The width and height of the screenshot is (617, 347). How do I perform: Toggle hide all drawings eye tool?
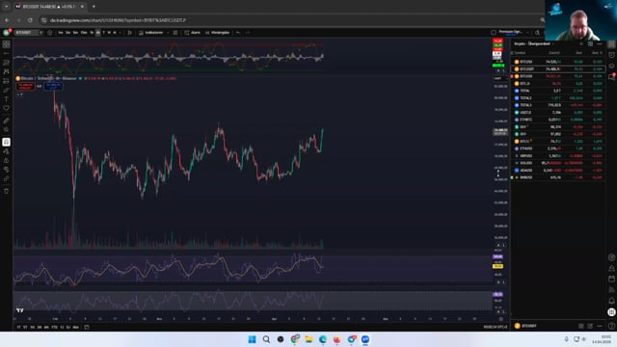7,170
